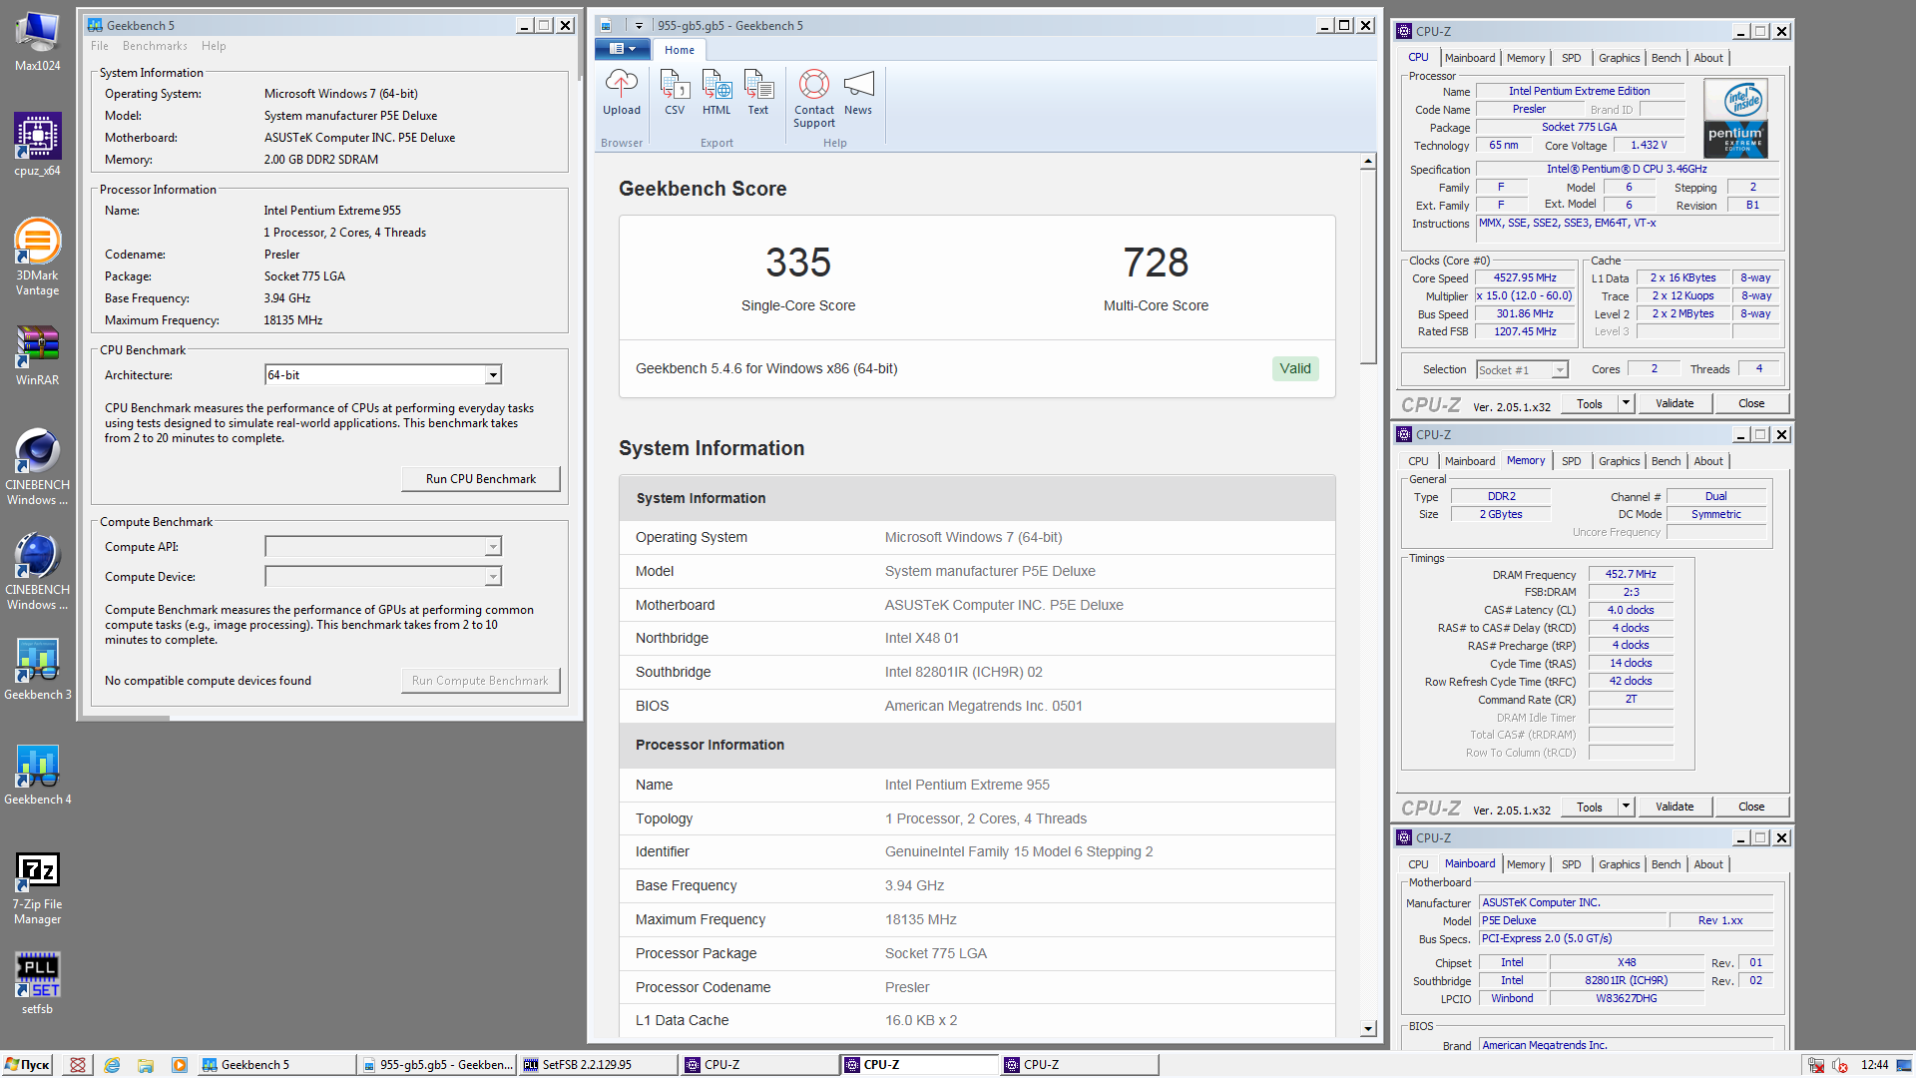
Task: Open Geekbench 3 desktop shortcut
Action: coord(37,670)
